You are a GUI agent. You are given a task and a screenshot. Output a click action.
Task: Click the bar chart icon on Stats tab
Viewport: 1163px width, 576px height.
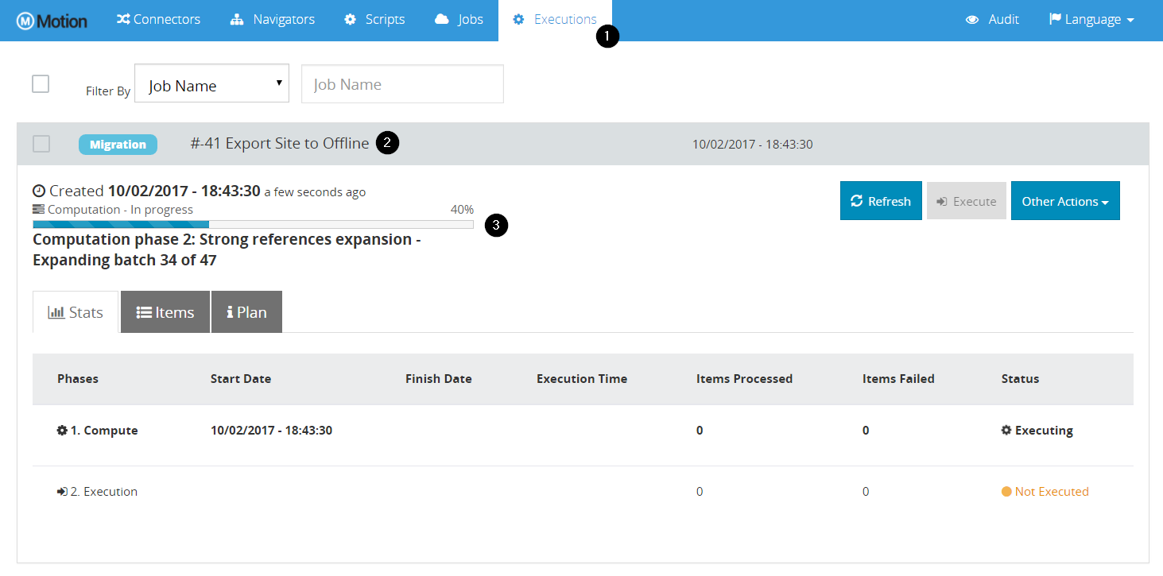click(x=56, y=312)
